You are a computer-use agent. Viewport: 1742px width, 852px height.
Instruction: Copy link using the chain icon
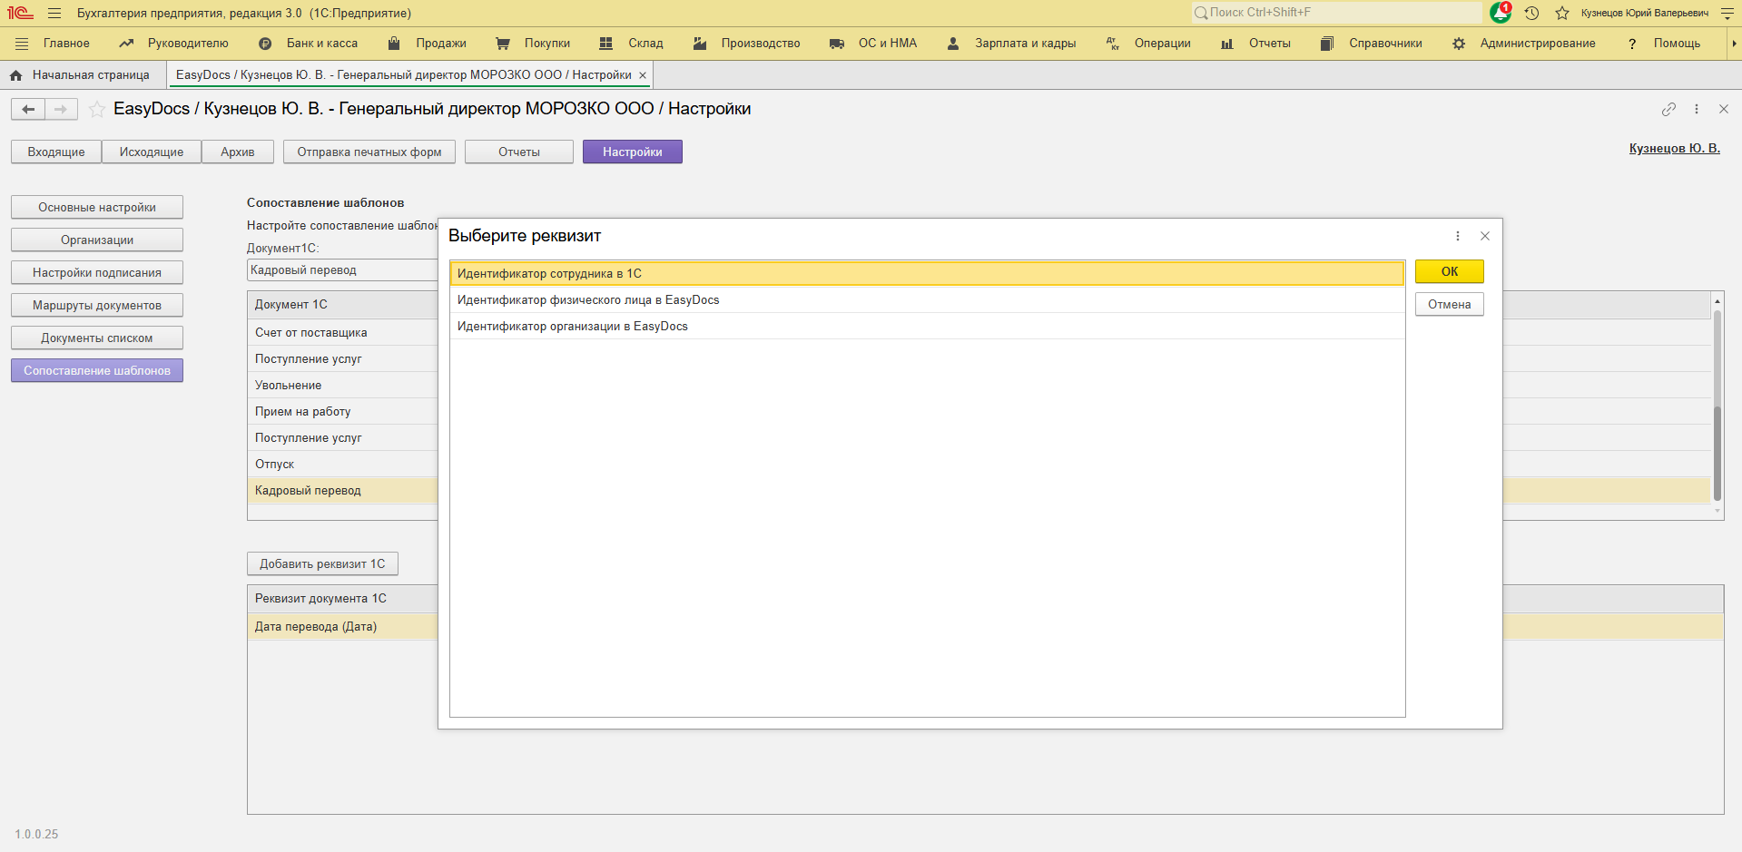tap(1668, 109)
